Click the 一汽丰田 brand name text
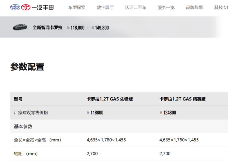 pos(43,7)
